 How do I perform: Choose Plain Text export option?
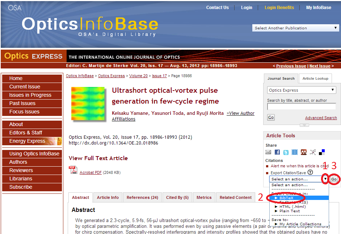tap(299, 211)
